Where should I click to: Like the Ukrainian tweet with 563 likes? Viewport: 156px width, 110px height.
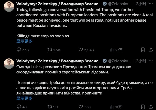coord(85,107)
